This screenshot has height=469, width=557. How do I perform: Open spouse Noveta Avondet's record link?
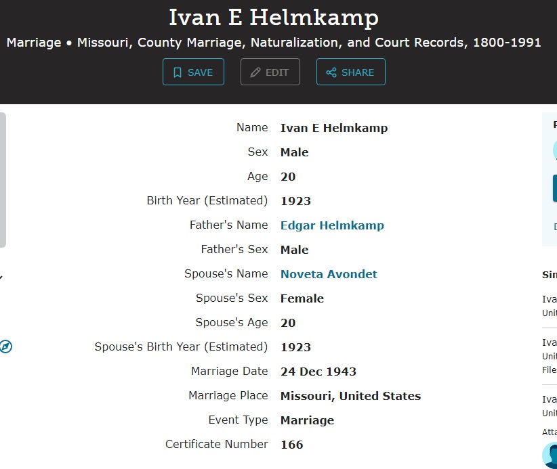tap(329, 274)
